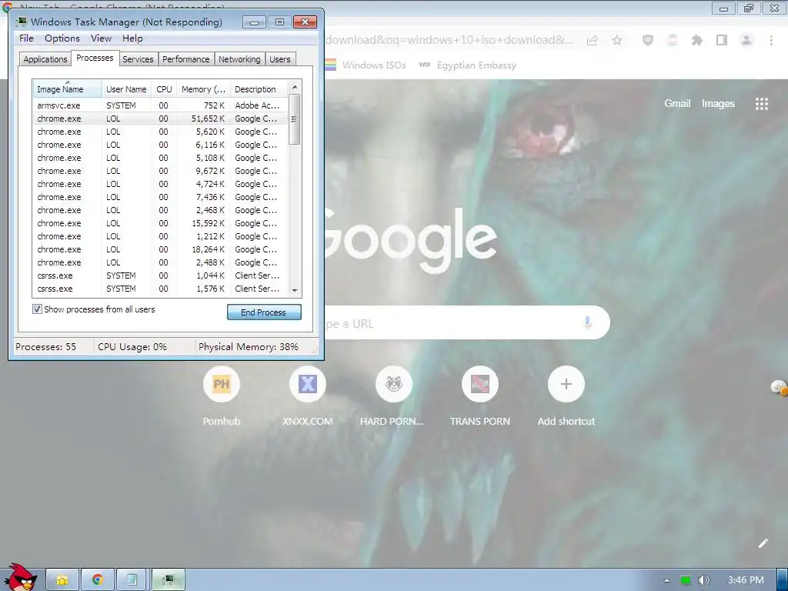Open Chrome profile avatar icon

click(746, 40)
